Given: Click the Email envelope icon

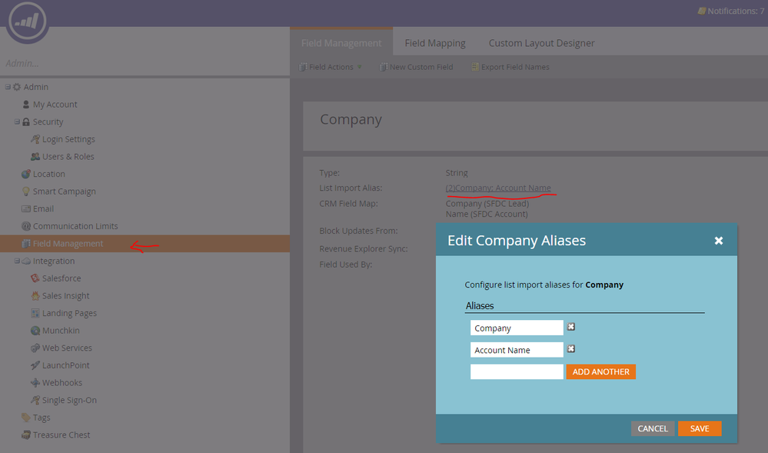Looking at the screenshot, I should click(26, 209).
